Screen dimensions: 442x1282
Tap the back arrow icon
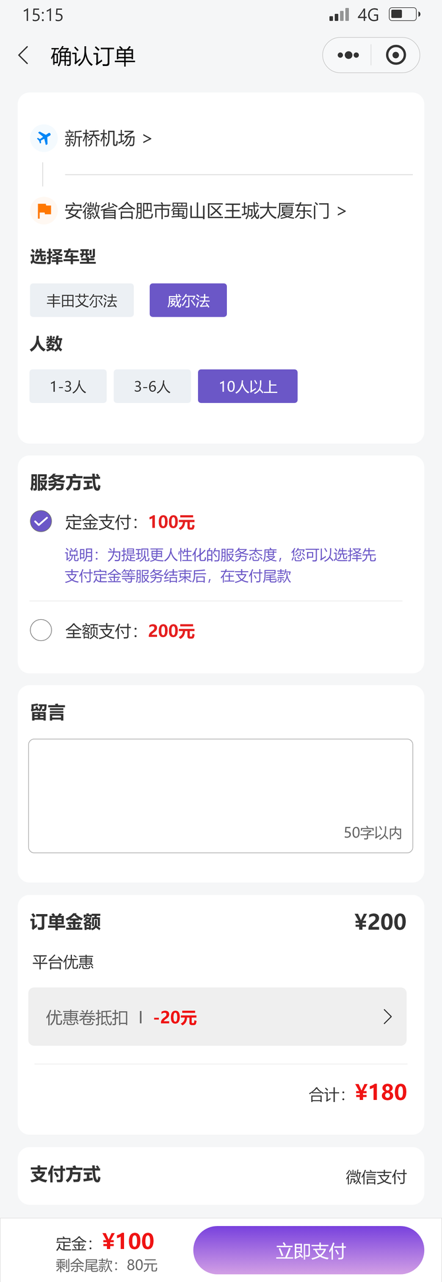(x=24, y=55)
